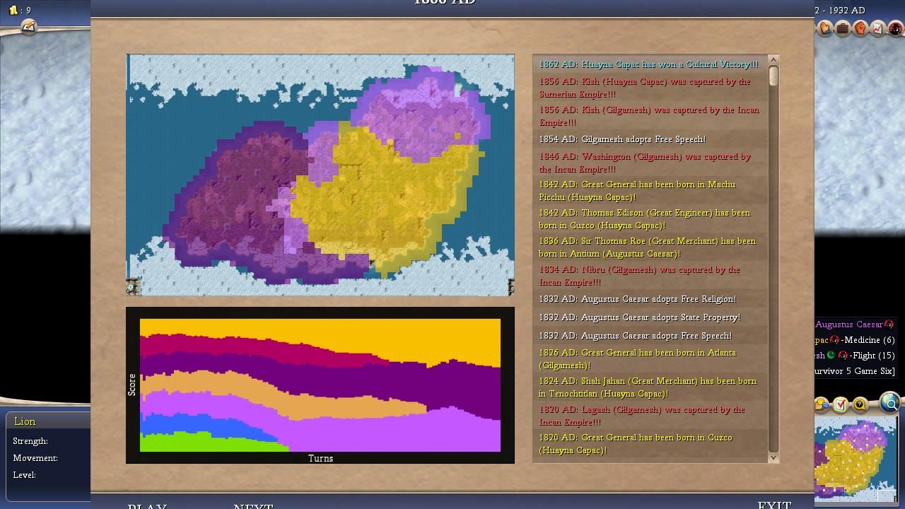This screenshot has width=905, height=509.
Task: Click the 'Survivor 5 Game Six' text
Action: pyautogui.click(x=855, y=371)
